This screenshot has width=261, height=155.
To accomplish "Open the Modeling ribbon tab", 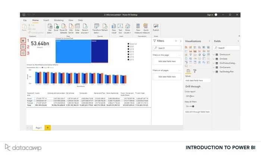I will [59, 20].
